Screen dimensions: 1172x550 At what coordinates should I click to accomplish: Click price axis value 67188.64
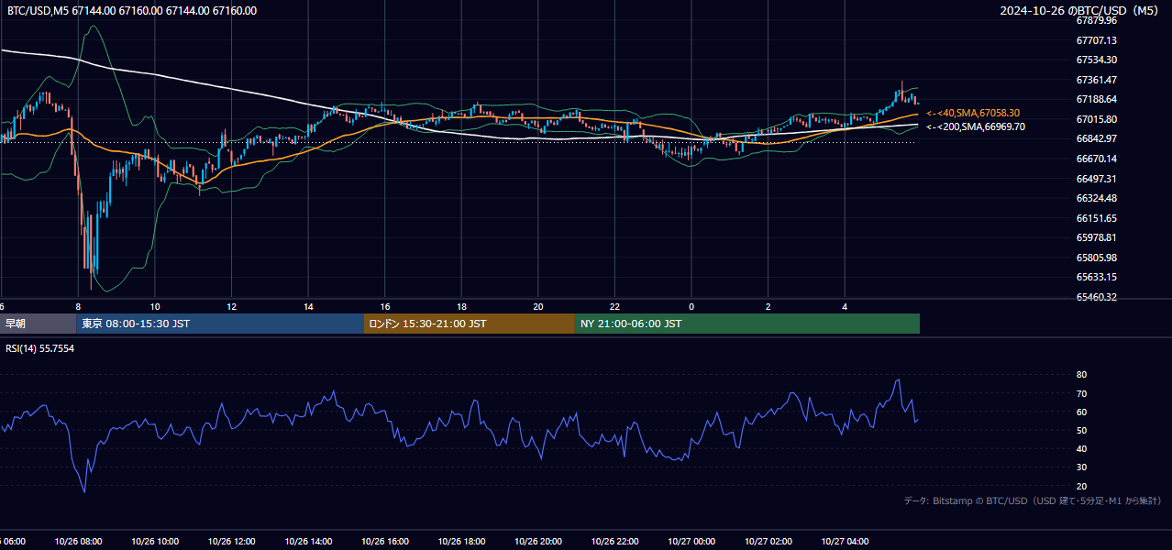[1097, 99]
